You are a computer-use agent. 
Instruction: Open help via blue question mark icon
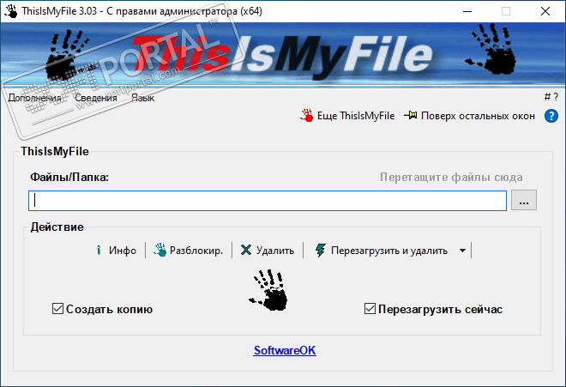pyautogui.click(x=551, y=116)
